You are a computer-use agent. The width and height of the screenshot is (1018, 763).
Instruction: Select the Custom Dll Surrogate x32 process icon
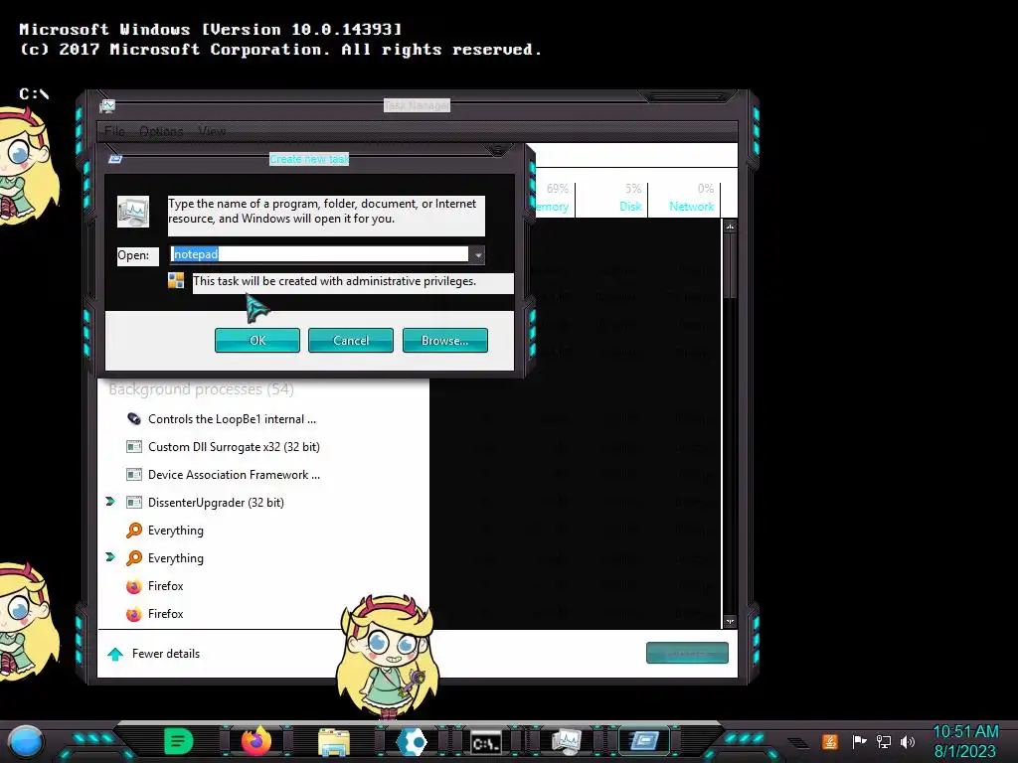tap(134, 447)
